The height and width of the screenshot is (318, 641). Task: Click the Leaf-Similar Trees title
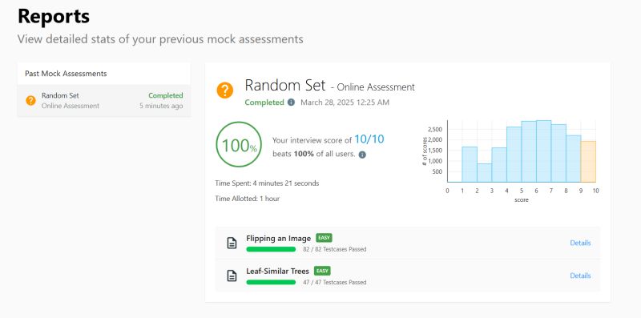pyautogui.click(x=277, y=271)
